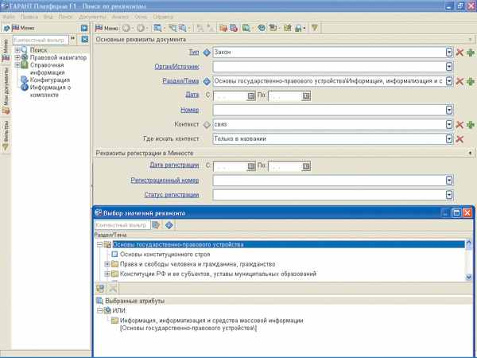Clear the Раздел/Тема value with its red X
The width and height of the screenshot is (477, 358).
(460, 81)
